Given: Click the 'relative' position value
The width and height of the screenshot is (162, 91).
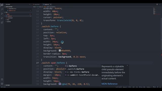Looking at the screenshot, I should click(61, 33).
